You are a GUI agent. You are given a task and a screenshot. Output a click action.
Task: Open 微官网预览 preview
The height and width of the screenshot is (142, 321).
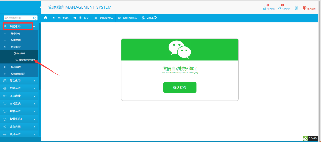pyautogui.click(x=127, y=18)
